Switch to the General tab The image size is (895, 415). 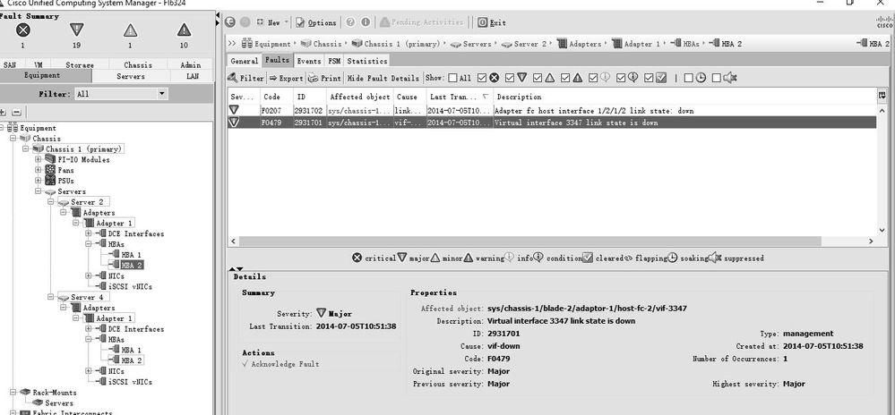[245, 61]
